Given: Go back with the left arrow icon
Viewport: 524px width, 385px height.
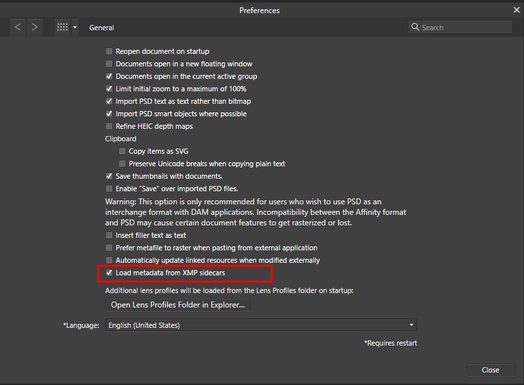Looking at the screenshot, I should click(x=18, y=27).
